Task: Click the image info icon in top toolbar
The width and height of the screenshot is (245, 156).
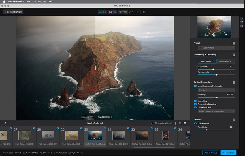Action: (x=144, y=12)
